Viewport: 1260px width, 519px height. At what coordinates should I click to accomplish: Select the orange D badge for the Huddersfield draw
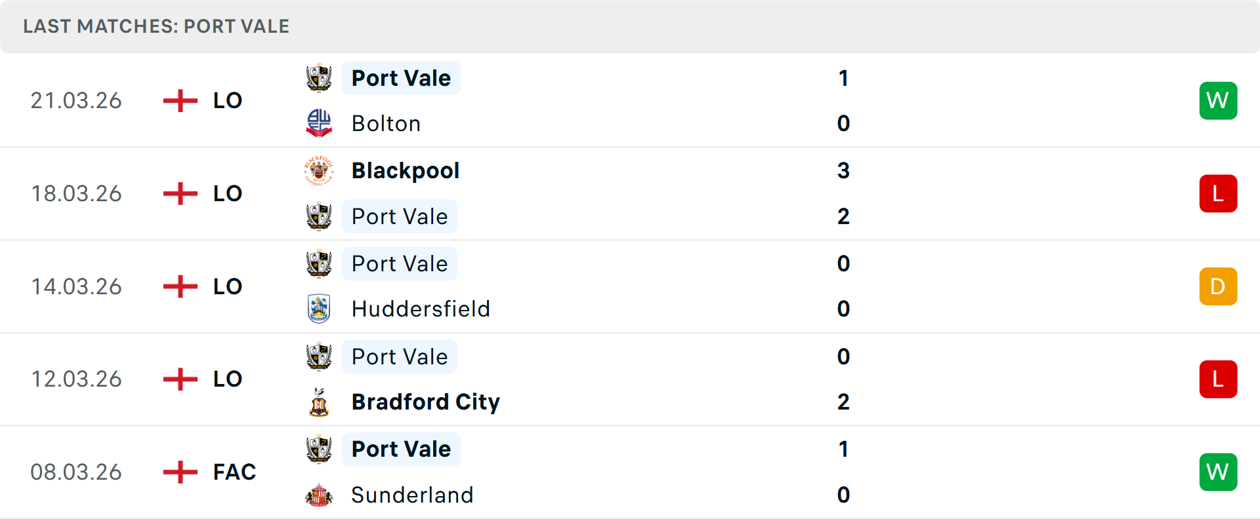pos(1218,286)
